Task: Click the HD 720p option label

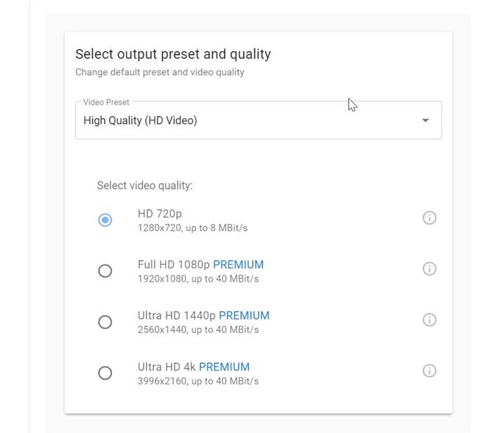Action: click(x=160, y=214)
